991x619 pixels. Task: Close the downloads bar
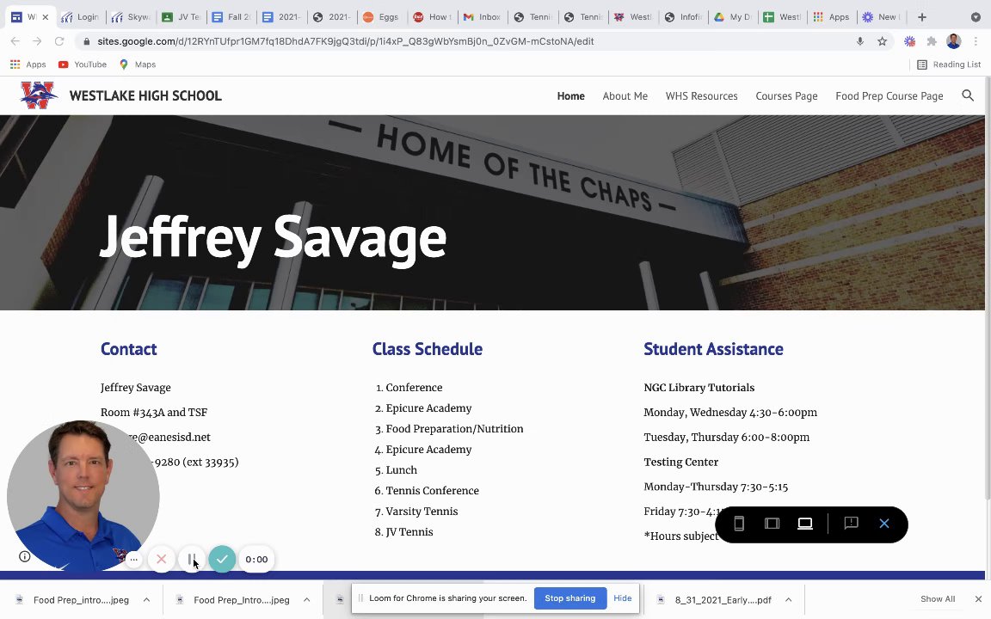978,598
